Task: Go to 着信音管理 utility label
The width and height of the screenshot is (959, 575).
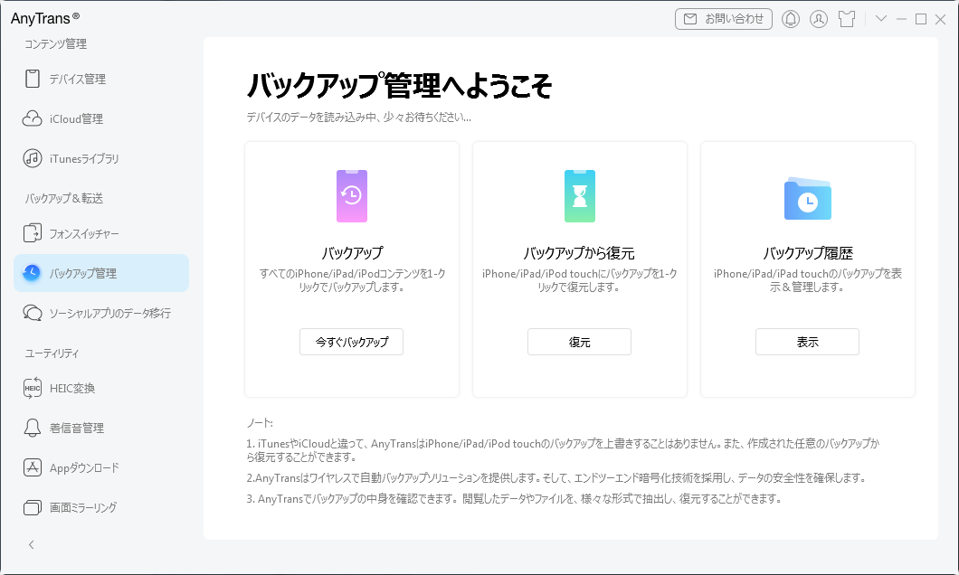Action: (x=77, y=428)
